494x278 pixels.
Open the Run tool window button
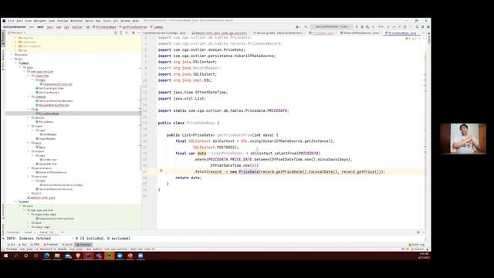coord(22,245)
